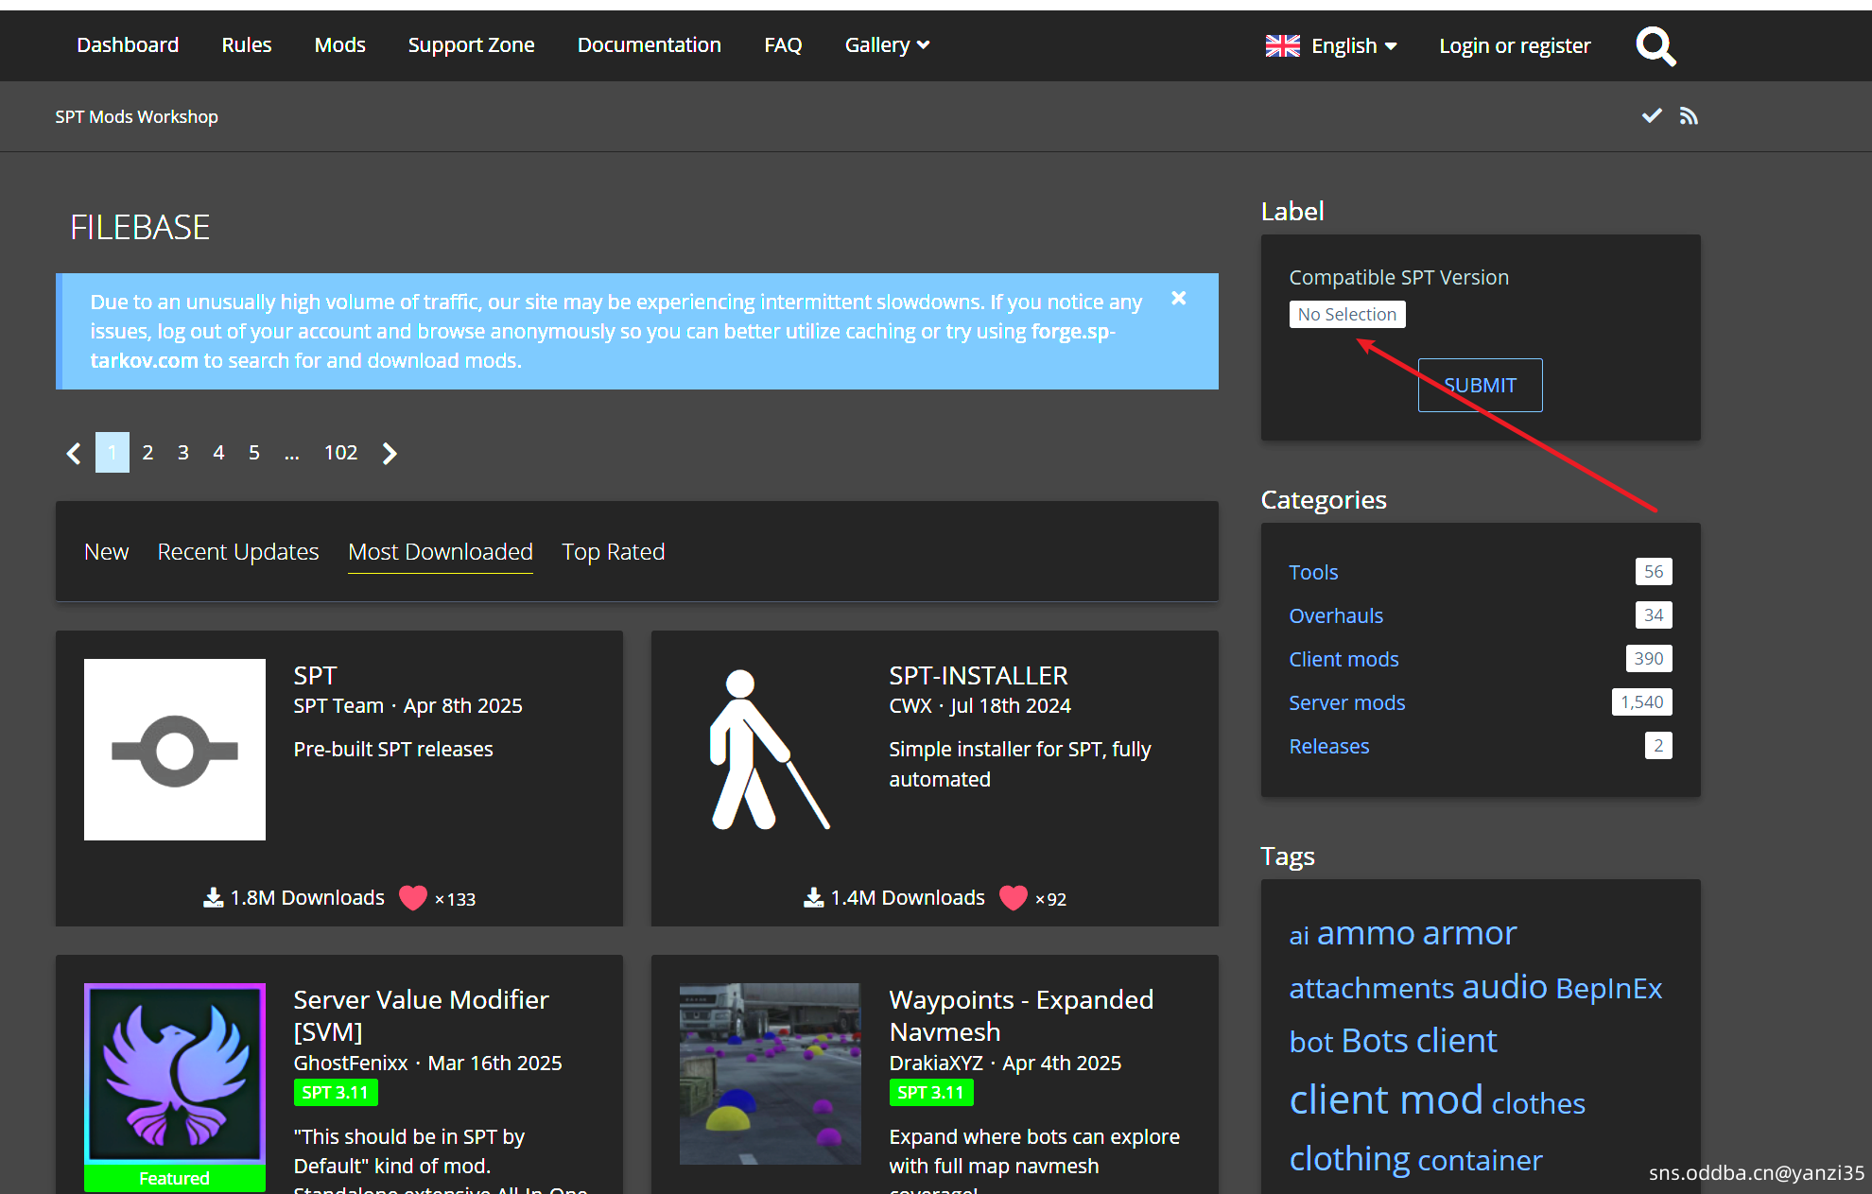
Task: Select the attachments tag
Action: (1371, 988)
